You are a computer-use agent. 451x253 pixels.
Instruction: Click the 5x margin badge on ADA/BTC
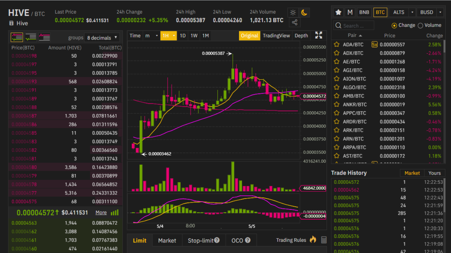(x=374, y=44)
